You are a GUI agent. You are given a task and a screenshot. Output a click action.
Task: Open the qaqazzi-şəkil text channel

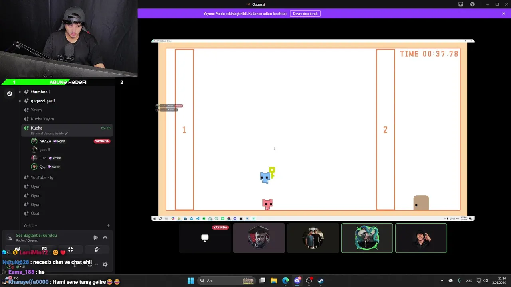[66, 101]
